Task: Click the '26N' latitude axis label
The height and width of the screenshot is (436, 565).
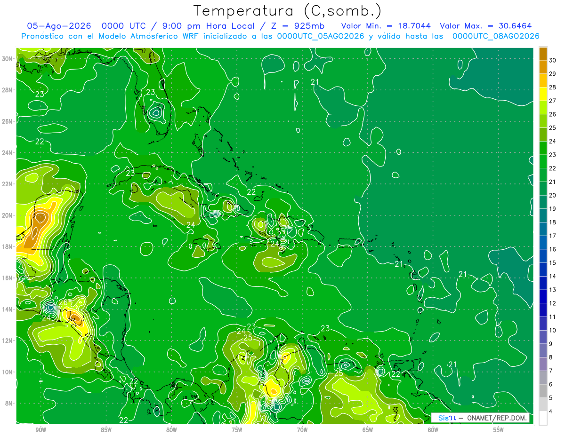Action: pos(8,121)
